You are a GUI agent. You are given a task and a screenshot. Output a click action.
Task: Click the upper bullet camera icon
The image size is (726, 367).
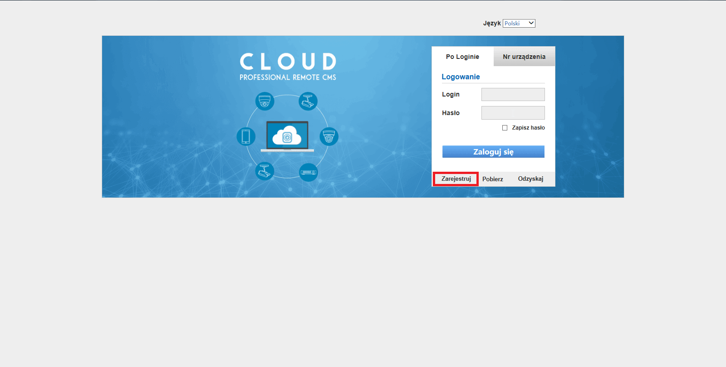click(308, 101)
